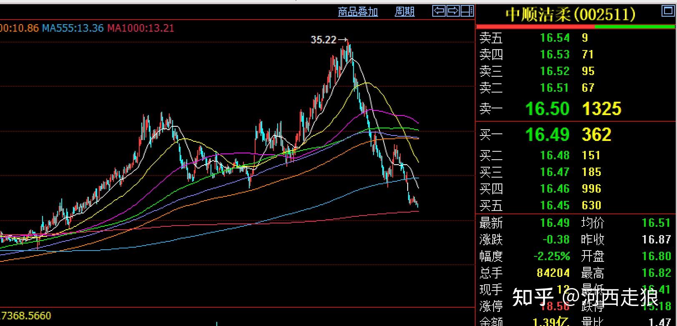Click sell-one volume 1325
Image resolution: width=677 pixels, height=326 pixels.
click(x=602, y=109)
